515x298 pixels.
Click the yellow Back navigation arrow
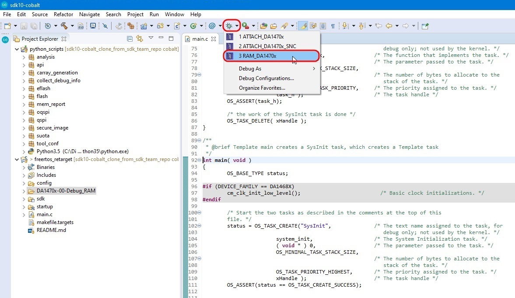tap(389, 26)
